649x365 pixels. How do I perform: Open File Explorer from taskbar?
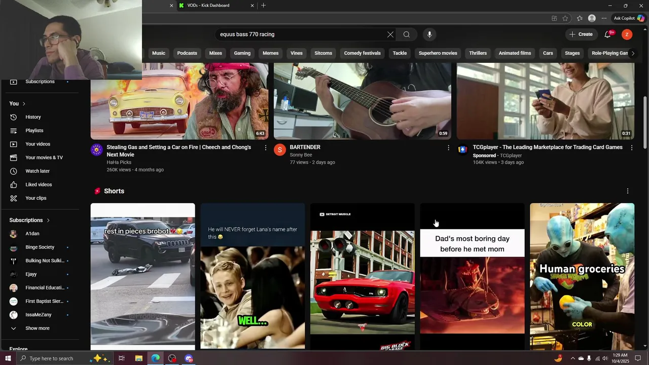[138, 358]
